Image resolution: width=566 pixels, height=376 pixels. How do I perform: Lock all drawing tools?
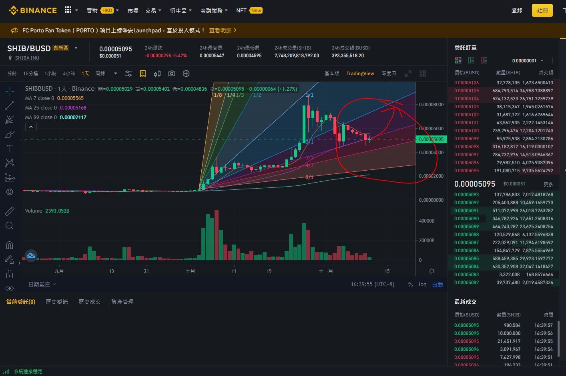point(10,274)
